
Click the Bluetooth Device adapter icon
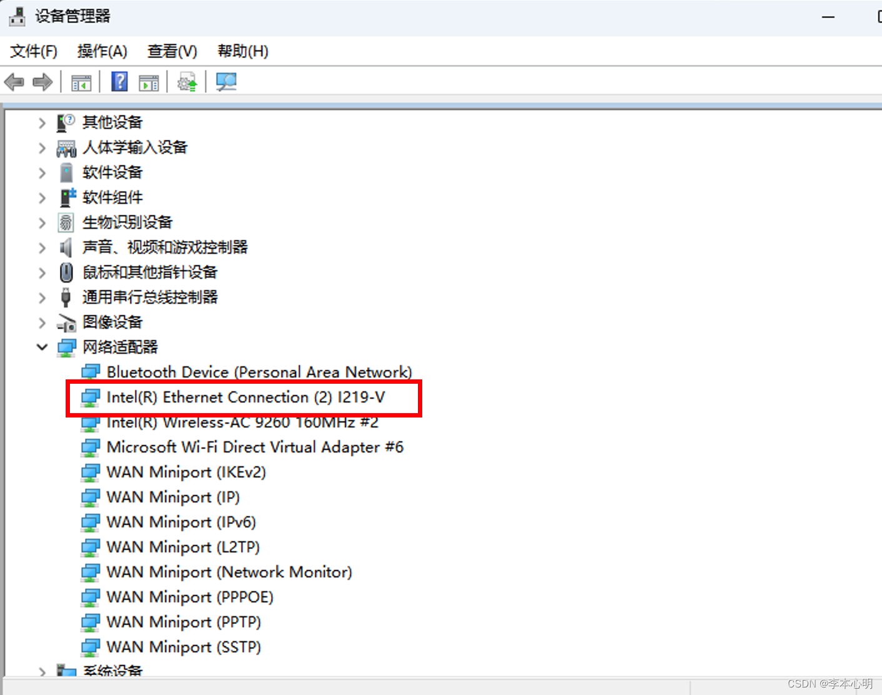click(91, 372)
